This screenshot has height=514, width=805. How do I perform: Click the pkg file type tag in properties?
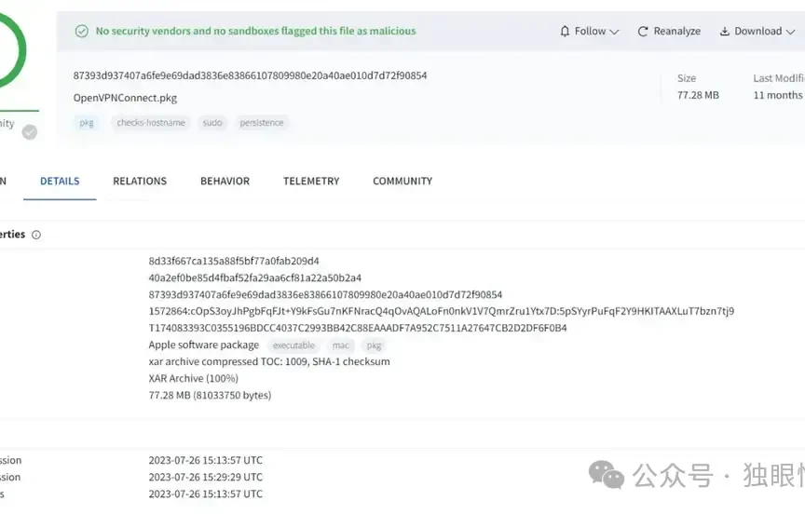coord(374,345)
